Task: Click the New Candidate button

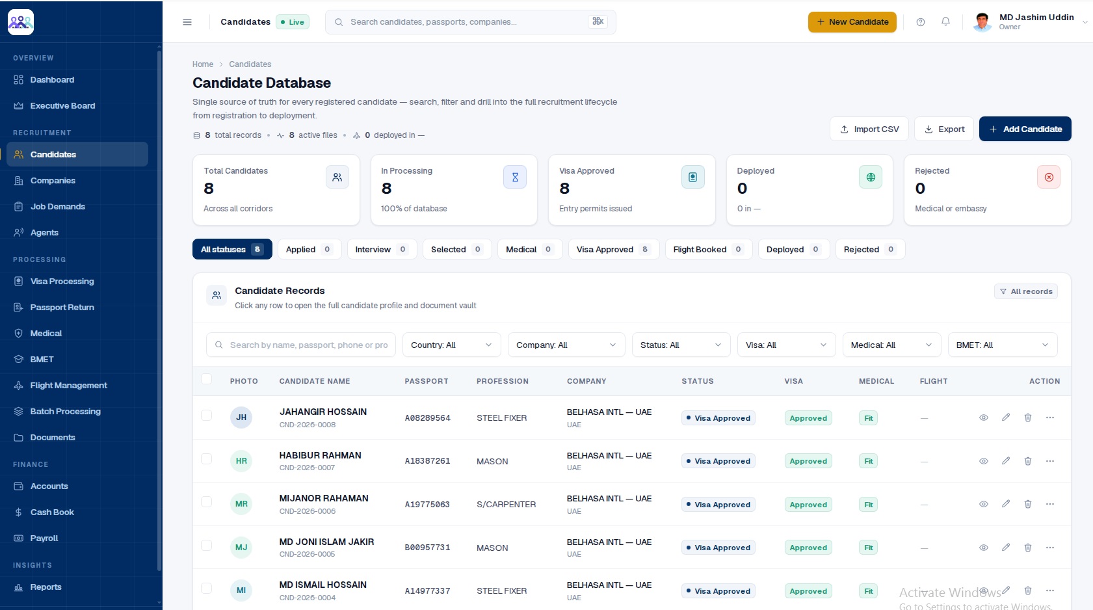Action: pyautogui.click(x=852, y=22)
